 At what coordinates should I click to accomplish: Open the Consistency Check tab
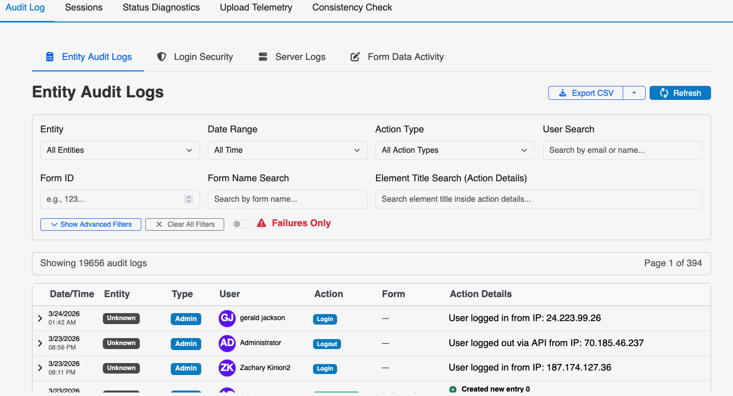pyautogui.click(x=352, y=7)
